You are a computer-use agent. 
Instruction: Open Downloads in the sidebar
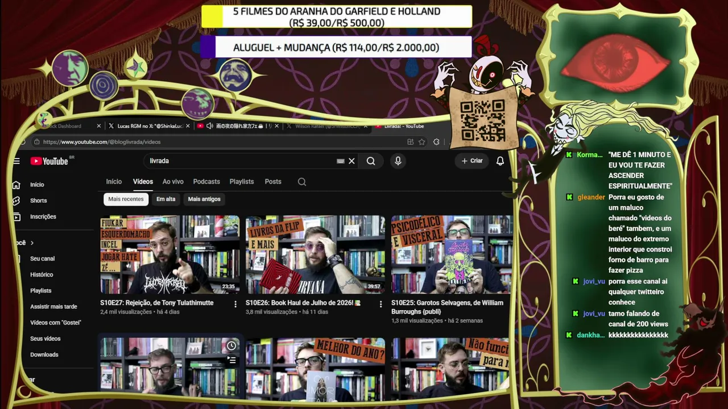(44, 354)
